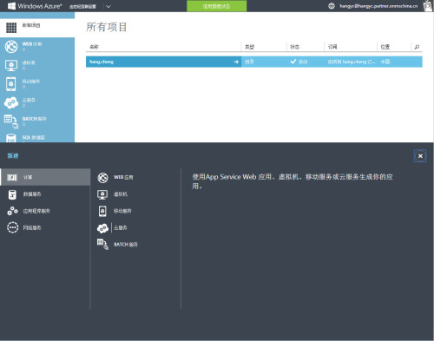Open SQL database icon in sidebar
The width and height of the screenshot is (434, 341).
(11, 138)
